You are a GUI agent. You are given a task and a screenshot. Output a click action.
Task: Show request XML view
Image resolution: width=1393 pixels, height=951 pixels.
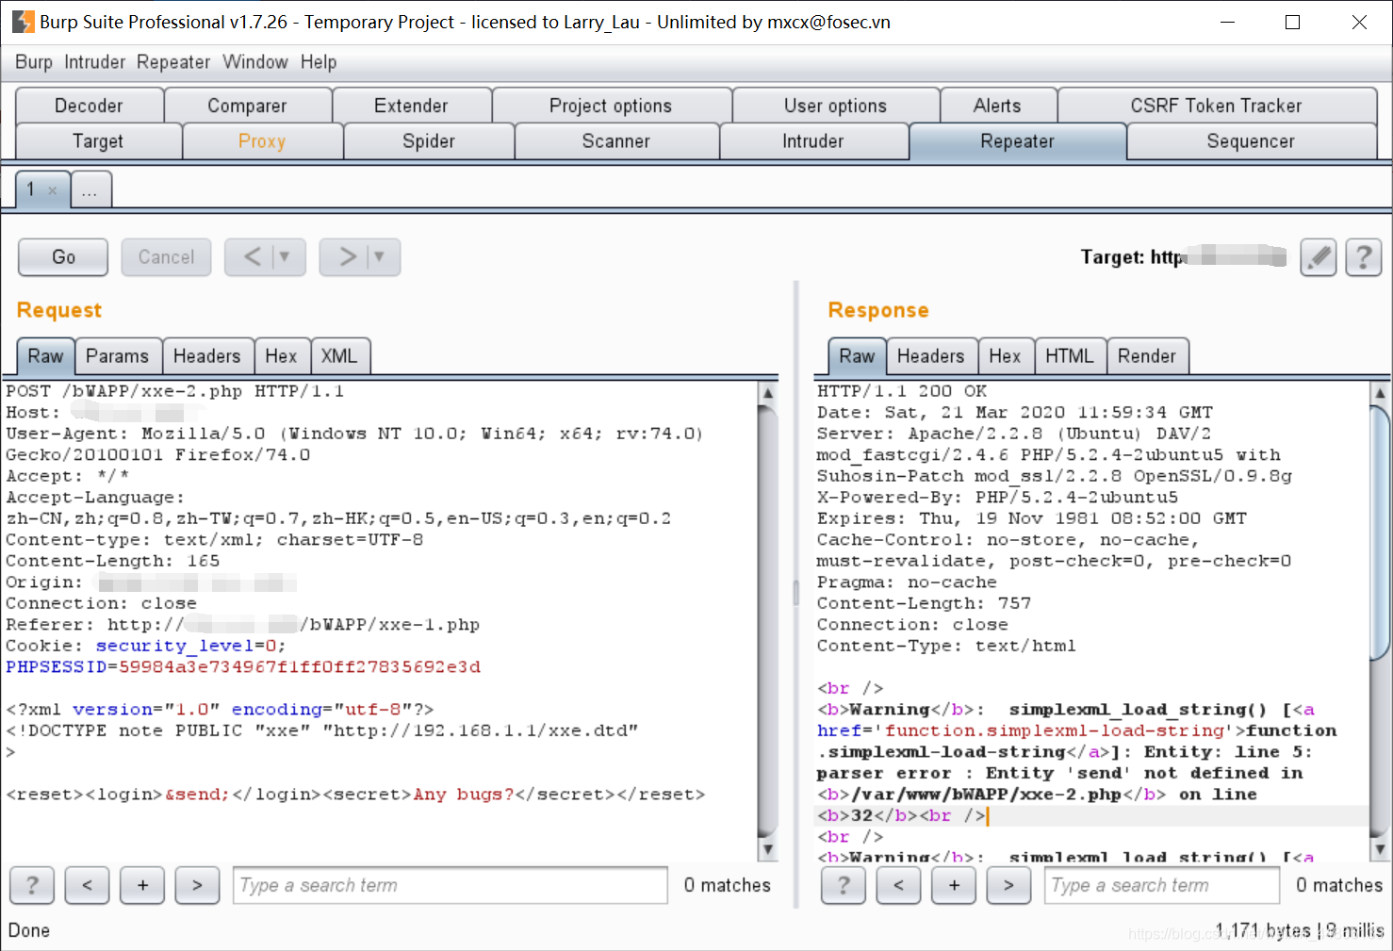(x=339, y=356)
